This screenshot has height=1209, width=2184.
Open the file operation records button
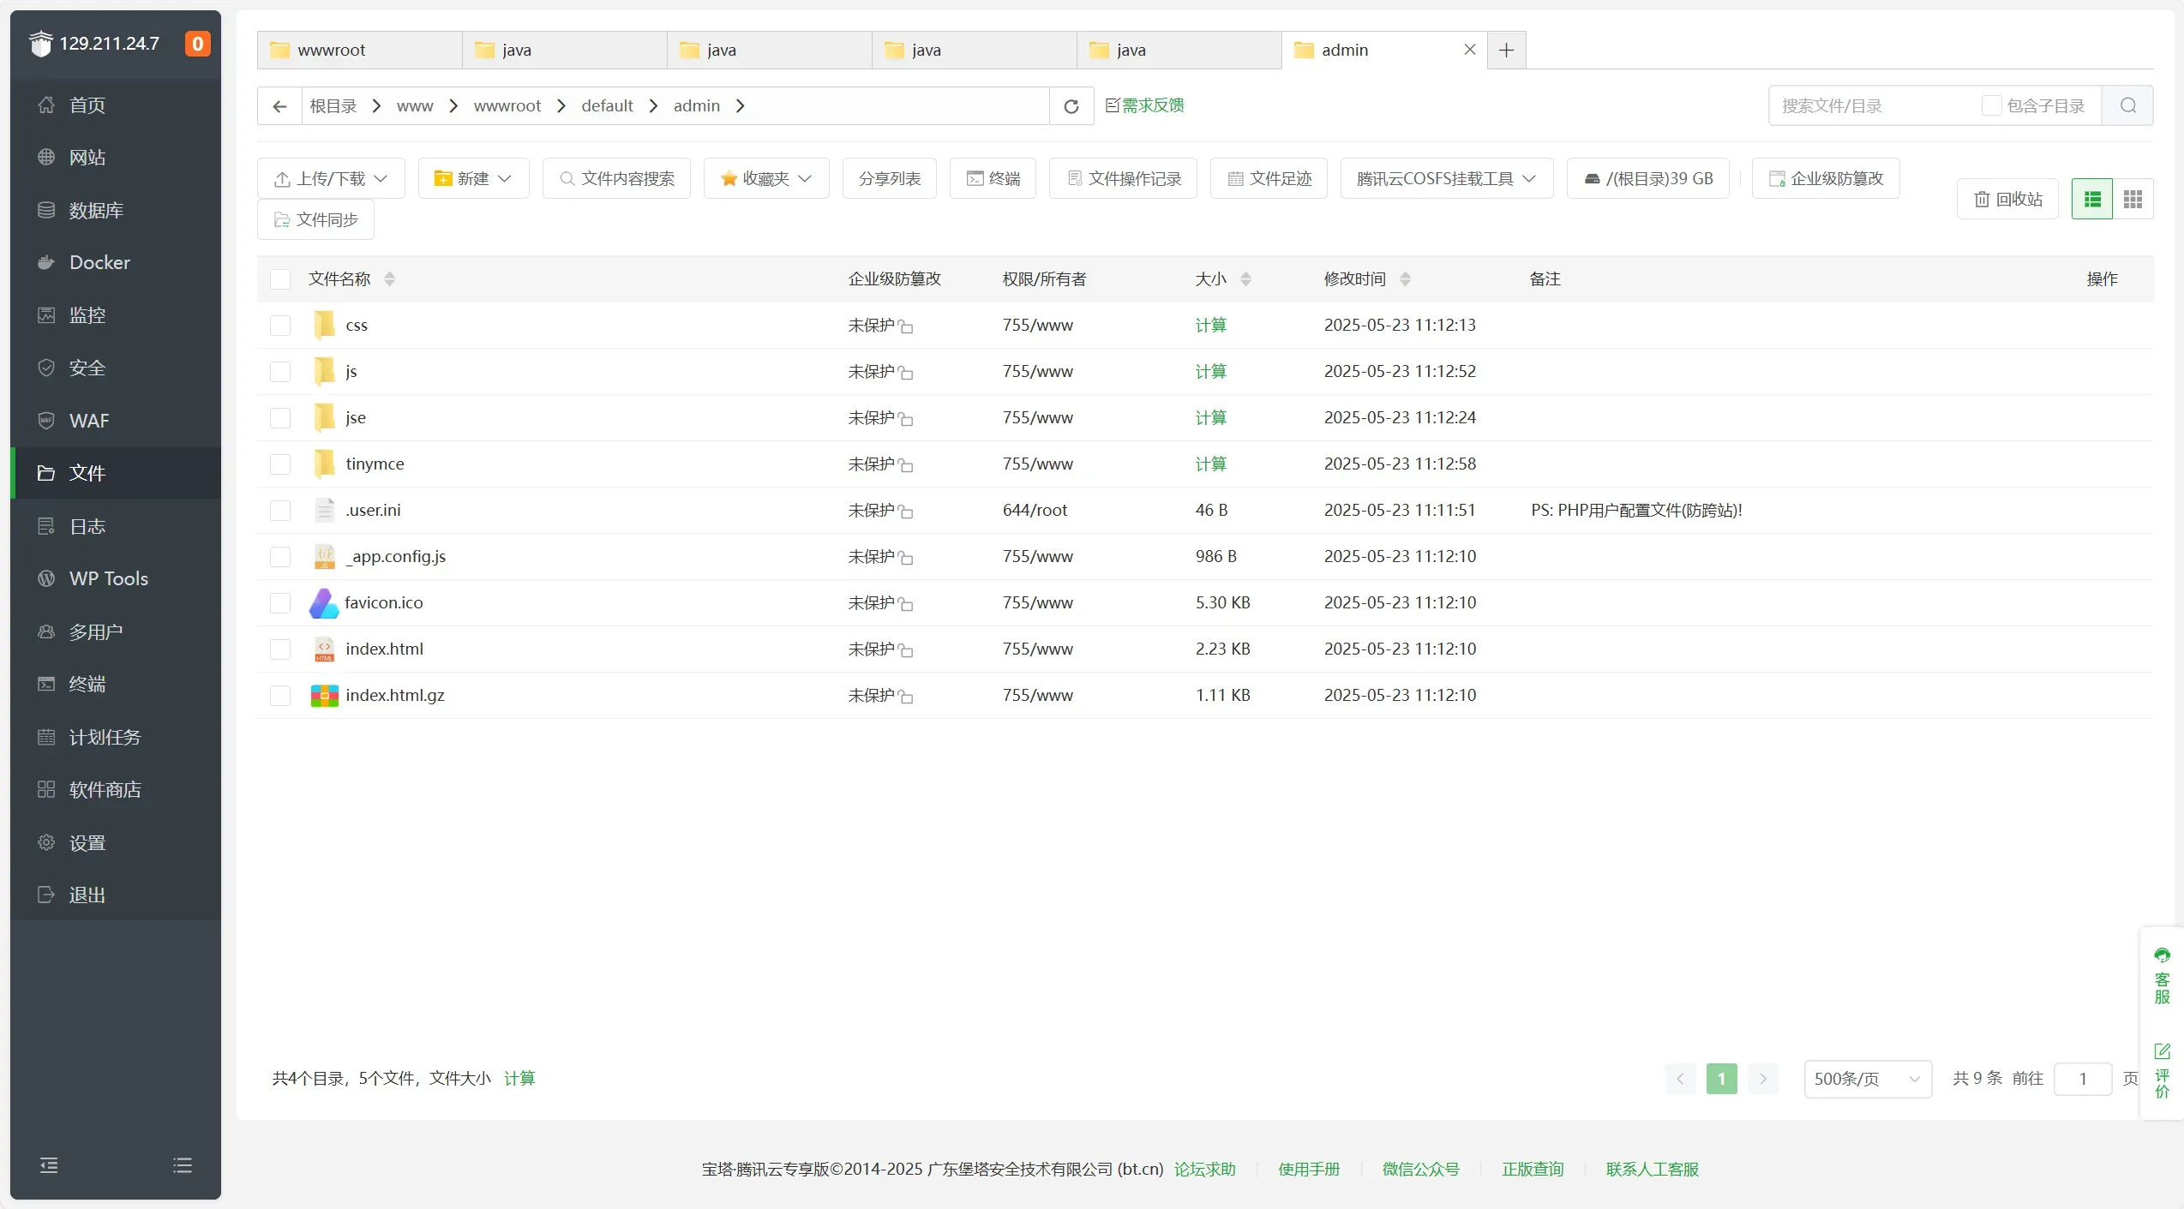[x=1123, y=179]
